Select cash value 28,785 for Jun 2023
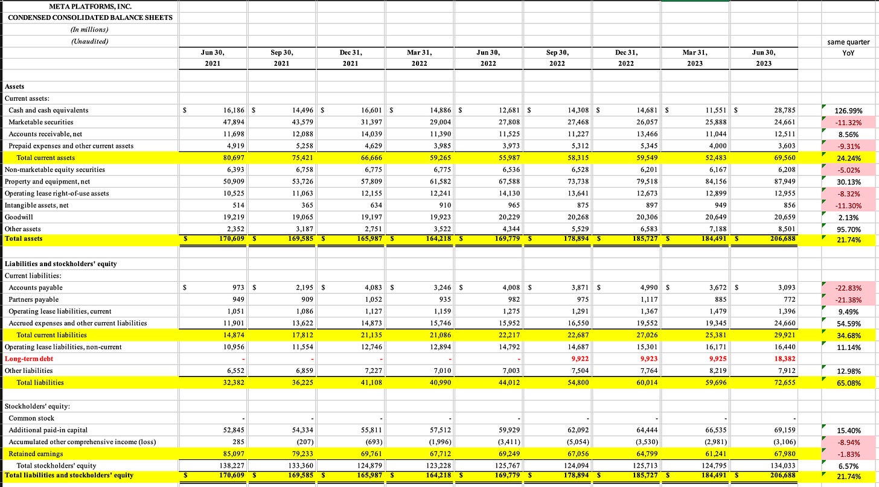 pos(785,110)
